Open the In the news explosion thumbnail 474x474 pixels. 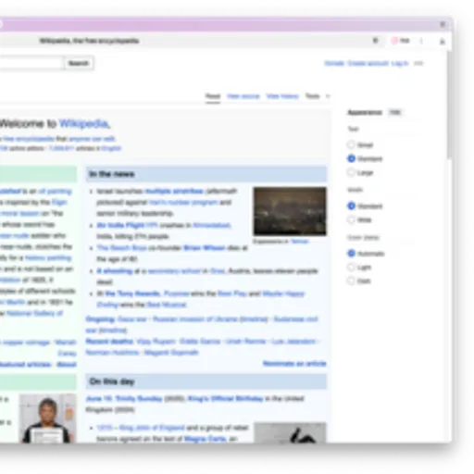pos(290,211)
